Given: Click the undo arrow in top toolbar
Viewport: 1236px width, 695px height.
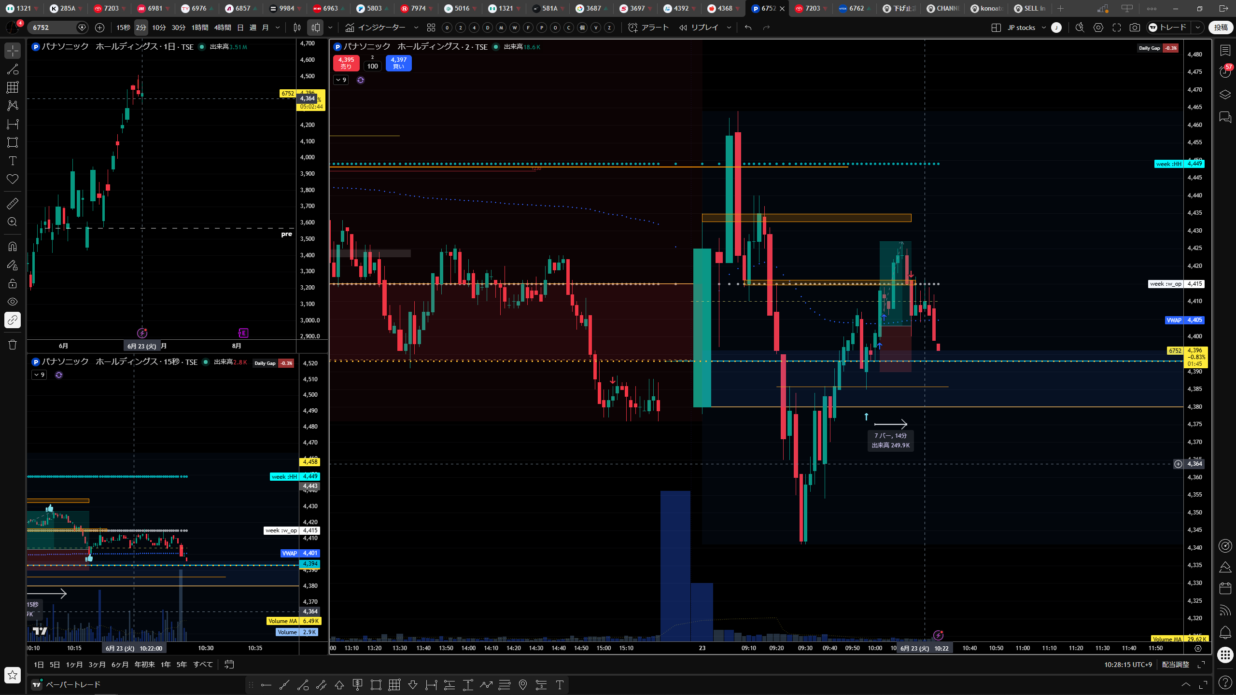Looking at the screenshot, I should 748,28.
